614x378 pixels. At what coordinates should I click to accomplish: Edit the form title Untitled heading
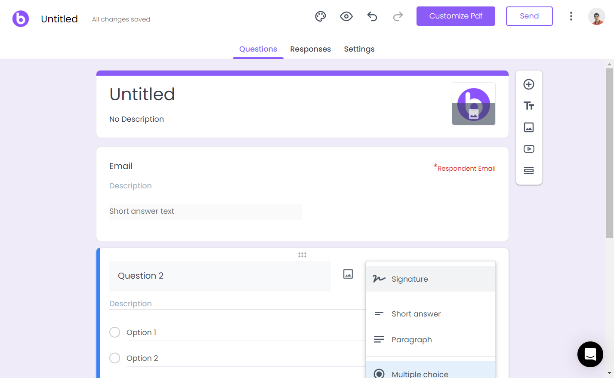[x=142, y=94]
